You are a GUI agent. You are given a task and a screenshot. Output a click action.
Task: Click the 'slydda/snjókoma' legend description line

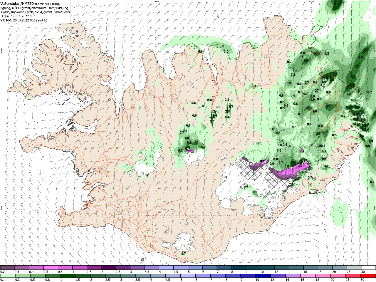click(x=35, y=12)
